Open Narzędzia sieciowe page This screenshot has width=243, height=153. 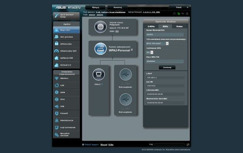point(66,135)
